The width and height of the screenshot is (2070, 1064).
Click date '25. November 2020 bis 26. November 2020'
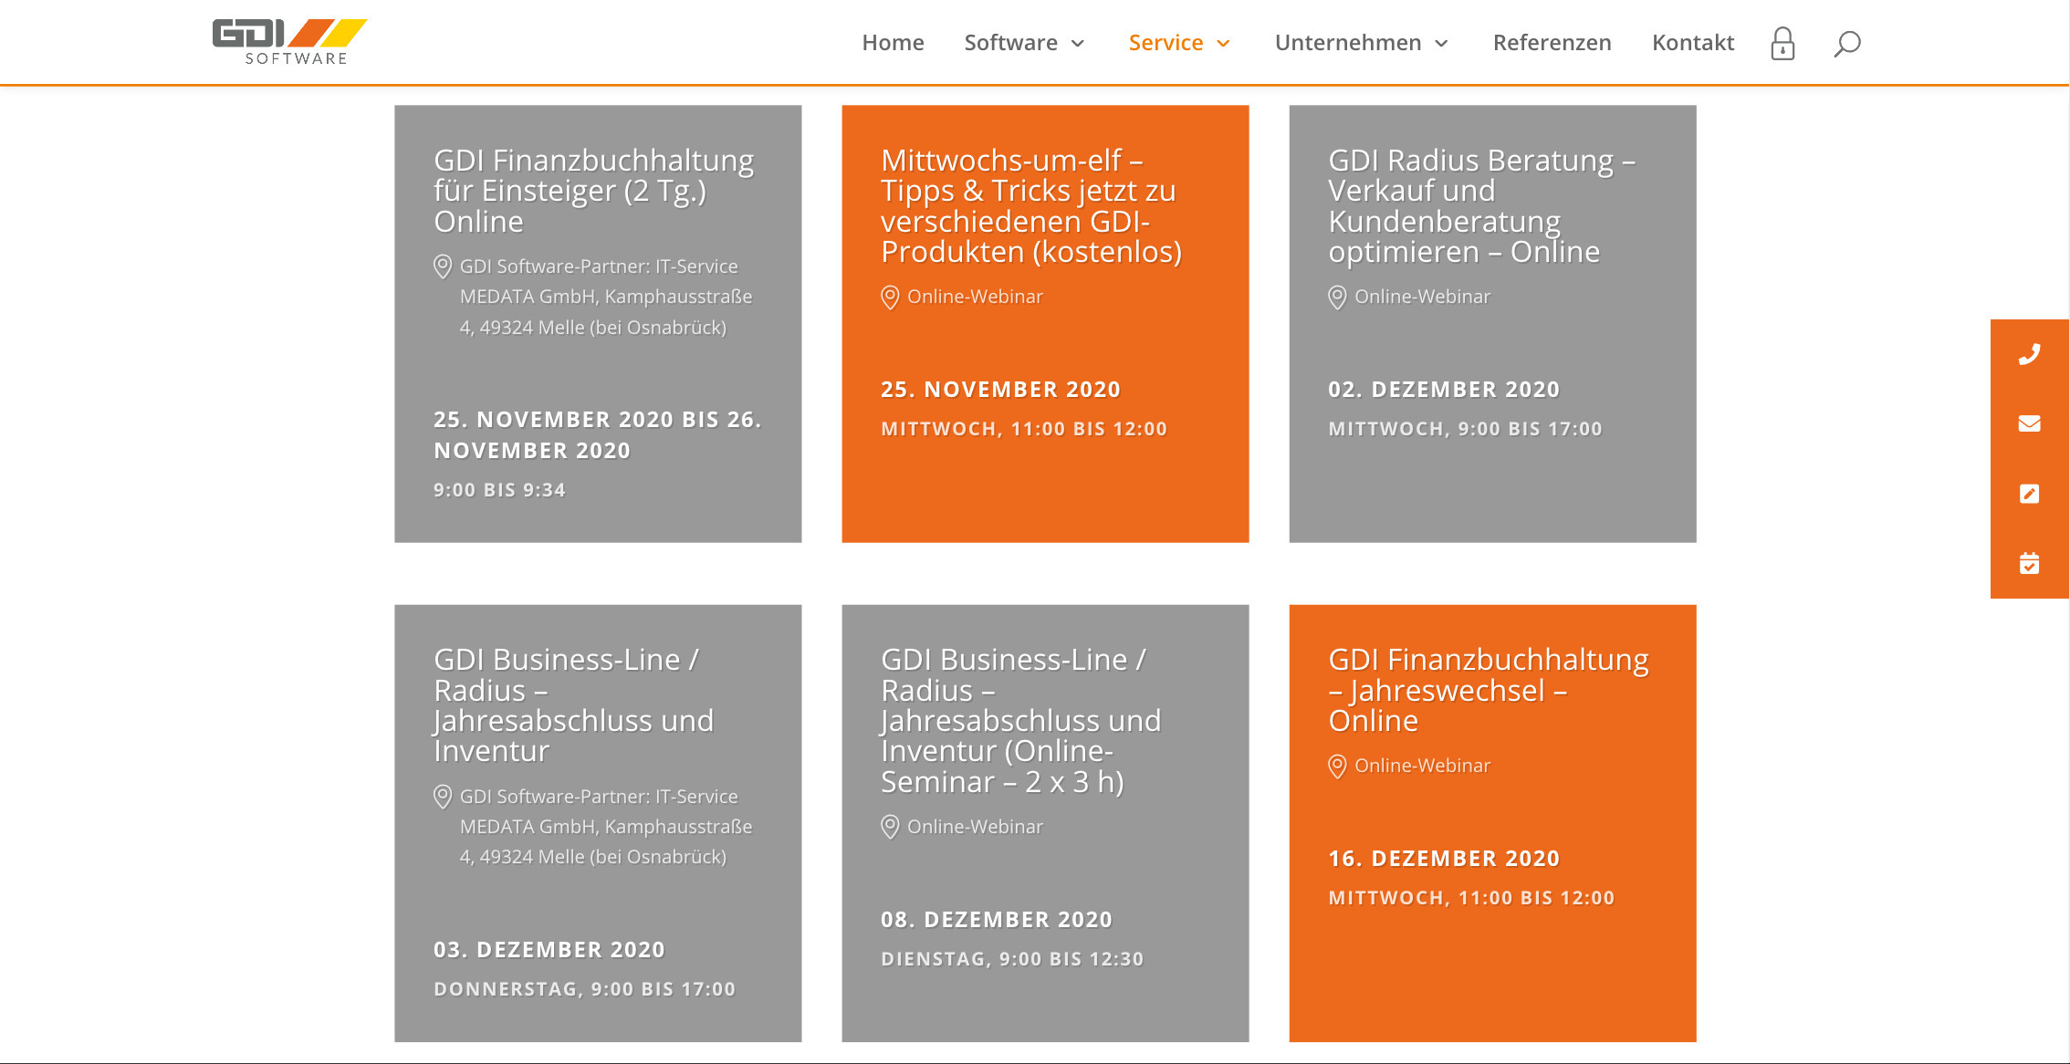[x=597, y=435]
